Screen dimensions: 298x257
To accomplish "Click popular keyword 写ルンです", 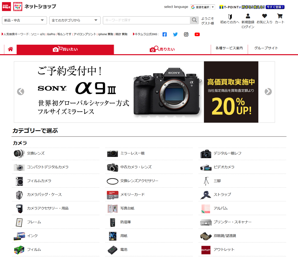I will [x=64, y=34].
